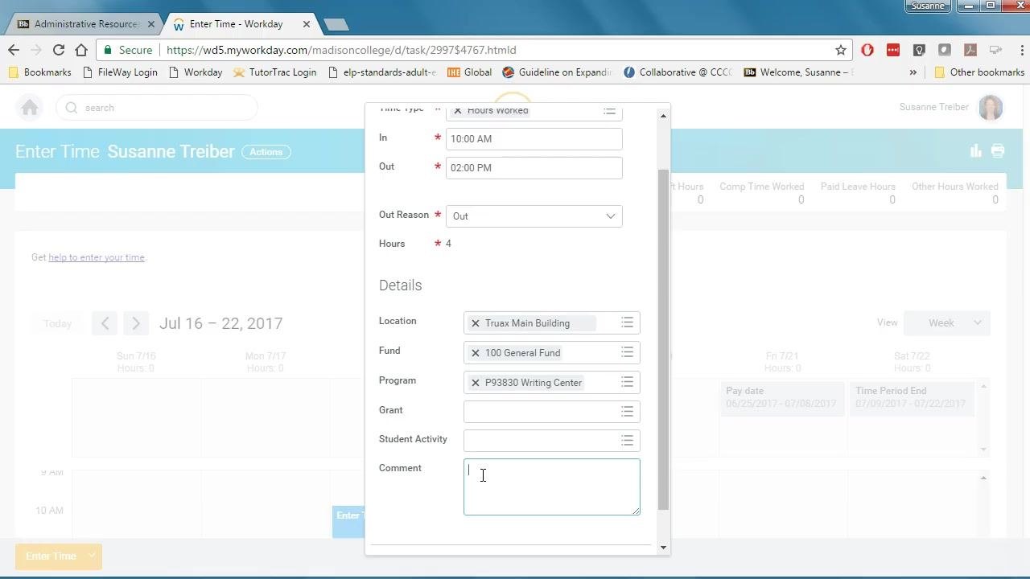Go to the previous week

105,323
